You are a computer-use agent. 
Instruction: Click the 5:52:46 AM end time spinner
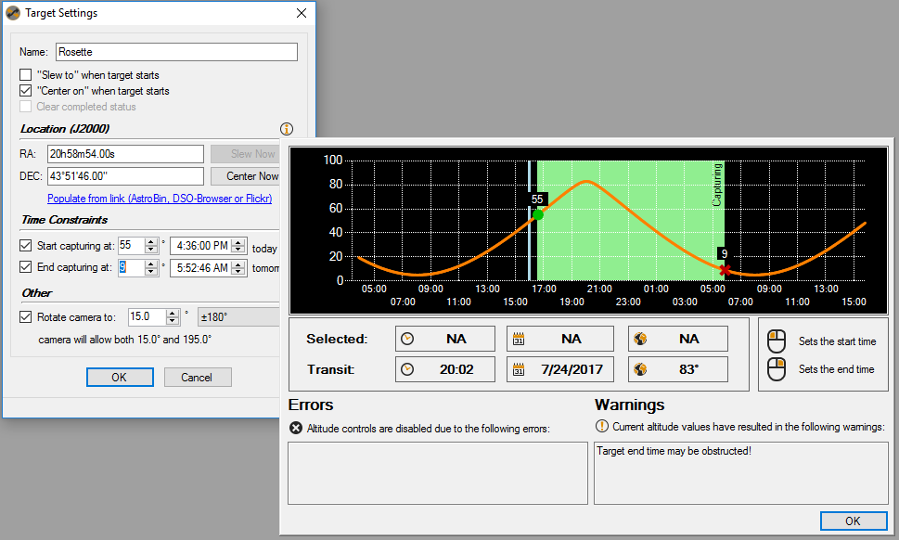(239, 268)
